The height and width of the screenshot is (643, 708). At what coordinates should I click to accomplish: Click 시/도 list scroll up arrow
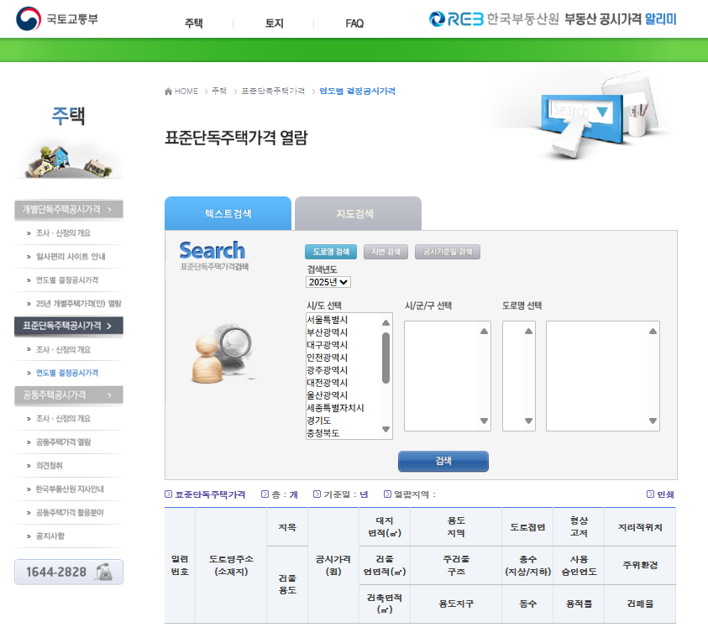[385, 322]
